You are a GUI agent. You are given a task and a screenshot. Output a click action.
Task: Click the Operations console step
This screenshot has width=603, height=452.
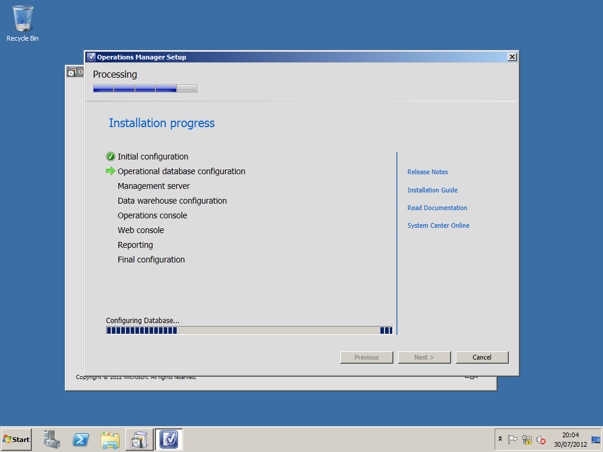[153, 215]
